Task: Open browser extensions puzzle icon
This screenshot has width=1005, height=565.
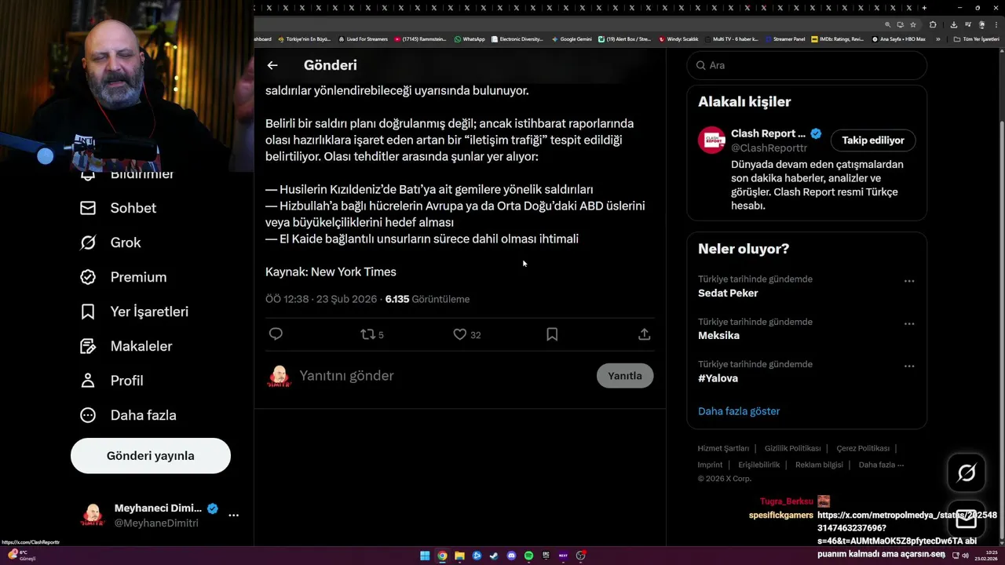Action: 933,24
